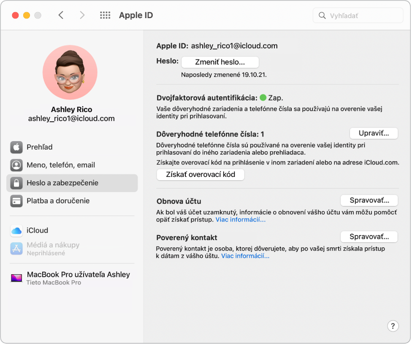Navigate back with the back arrow
Image resolution: width=412 pixels, height=345 pixels.
[x=61, y=15]
